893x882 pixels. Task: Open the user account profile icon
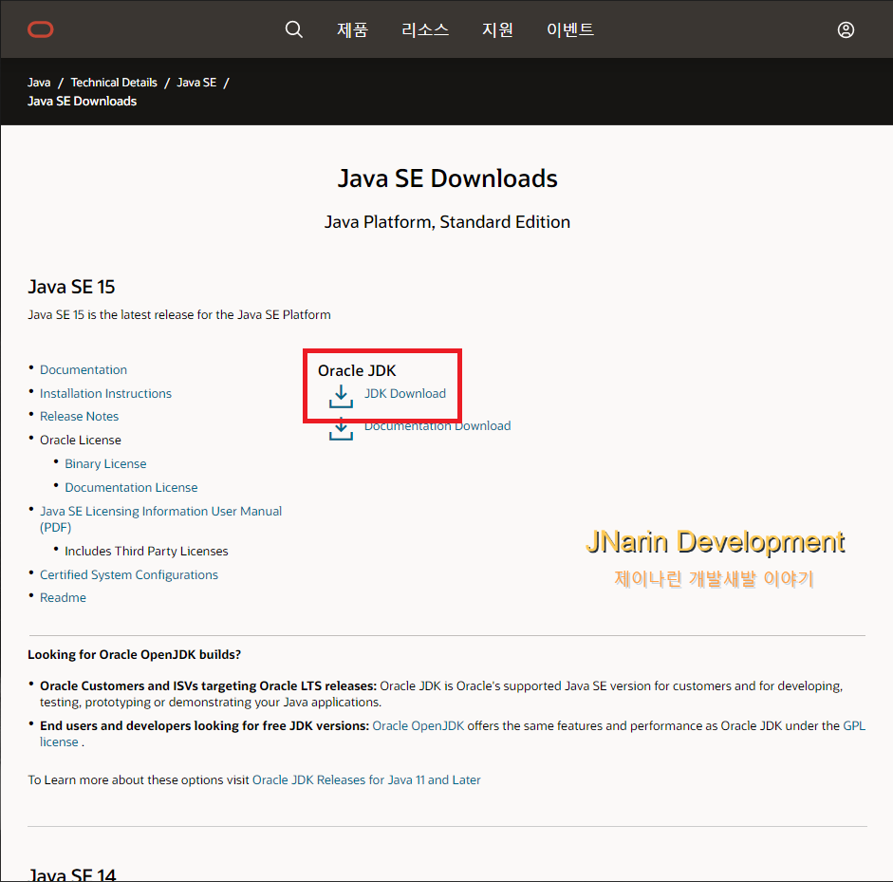(846, 29)
